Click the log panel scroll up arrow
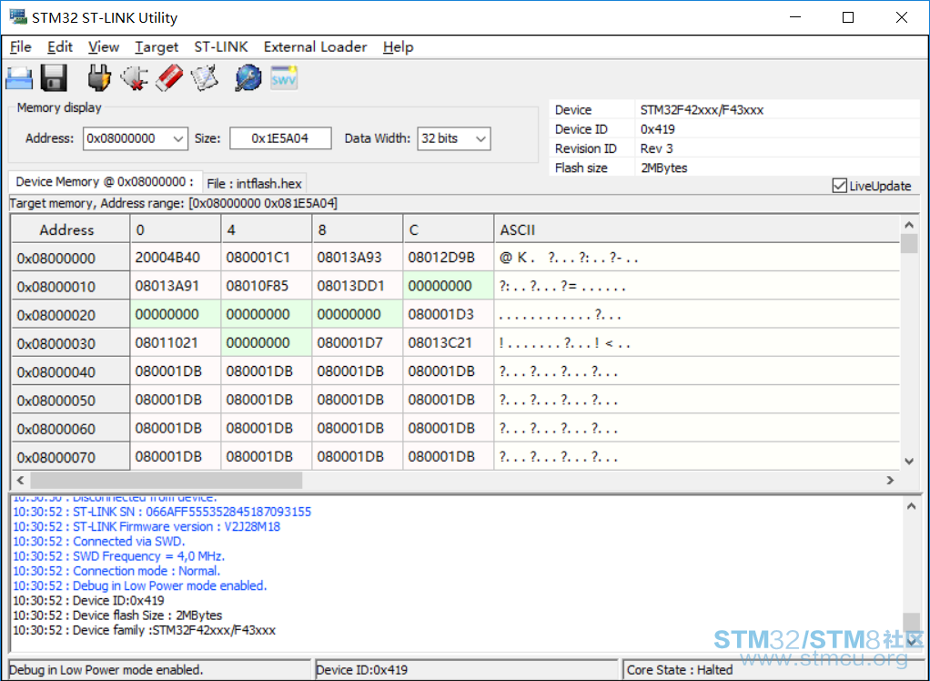Viewport: 930px width, 681px height. 912,506
